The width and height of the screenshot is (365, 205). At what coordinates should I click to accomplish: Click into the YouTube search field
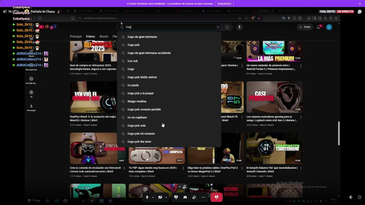coord(170,27)
